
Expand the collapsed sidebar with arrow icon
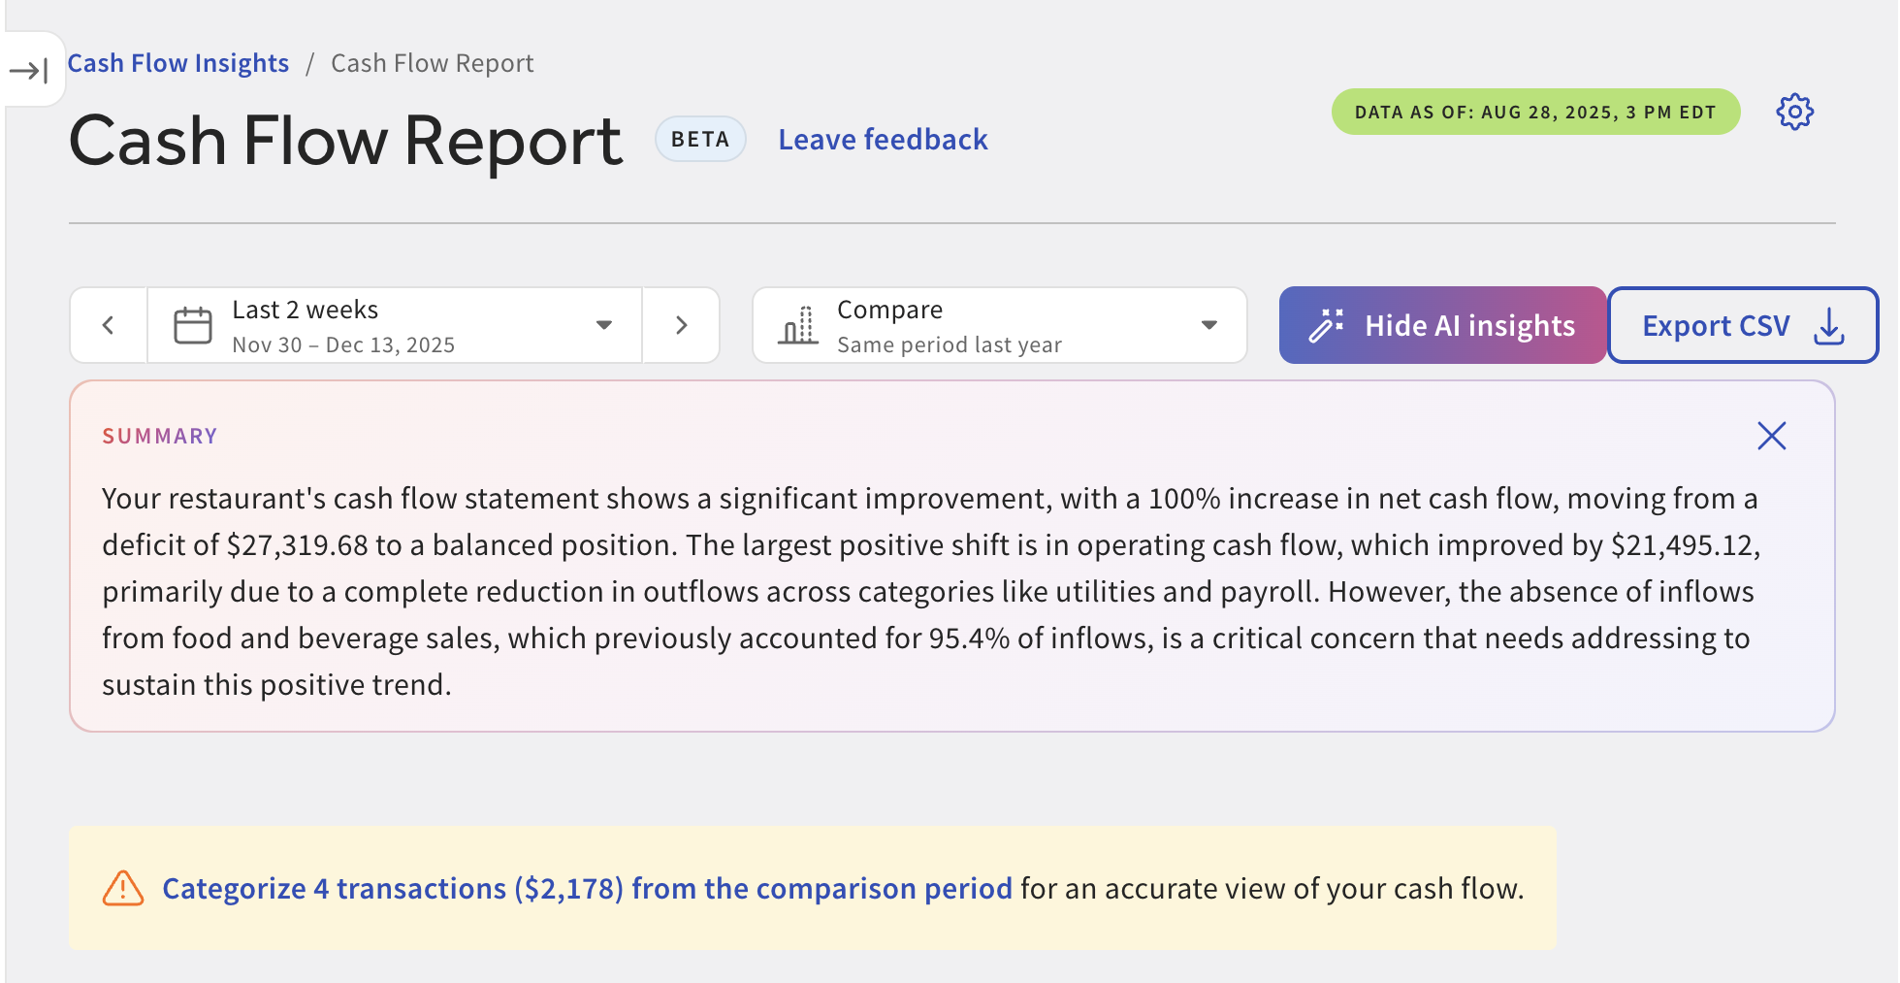[x=29, y=70]
